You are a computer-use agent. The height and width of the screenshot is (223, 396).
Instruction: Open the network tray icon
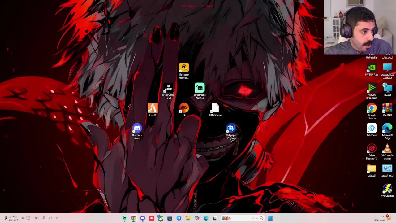tap(28, 218)
